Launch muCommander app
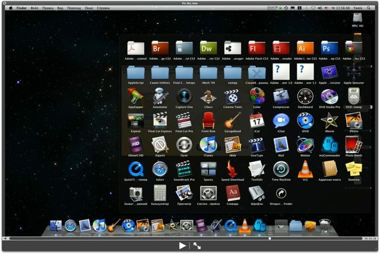Image resolution: width=380 pixels, height=254 pixels. [x=330, y=145]
